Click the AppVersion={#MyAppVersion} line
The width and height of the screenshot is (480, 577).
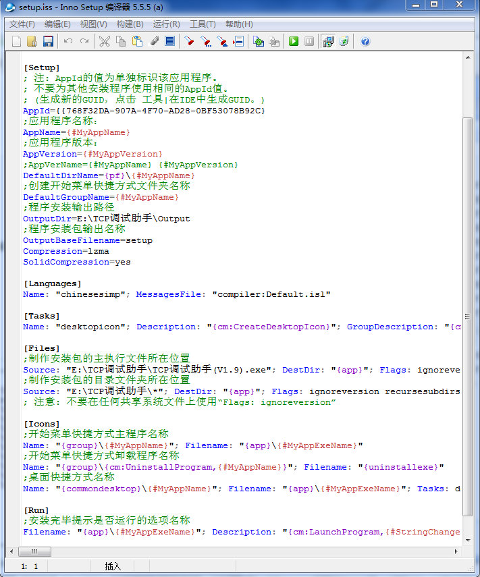pyautogui.click(x=92, y=154)
